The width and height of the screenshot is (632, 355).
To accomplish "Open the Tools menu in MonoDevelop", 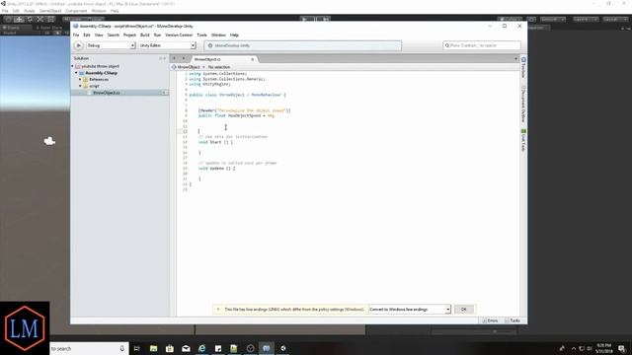I will 201,35.
